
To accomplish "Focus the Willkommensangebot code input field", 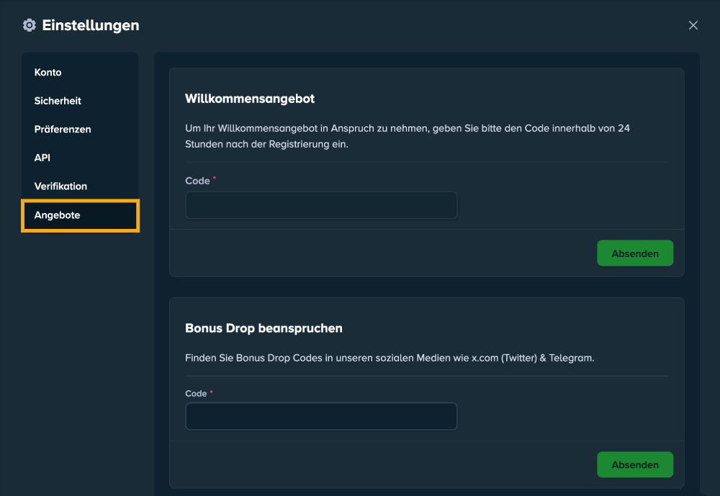I will coord(321,205).
